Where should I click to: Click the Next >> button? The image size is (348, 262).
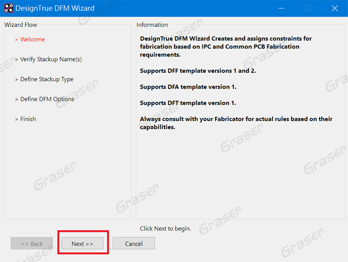(82, 243)
